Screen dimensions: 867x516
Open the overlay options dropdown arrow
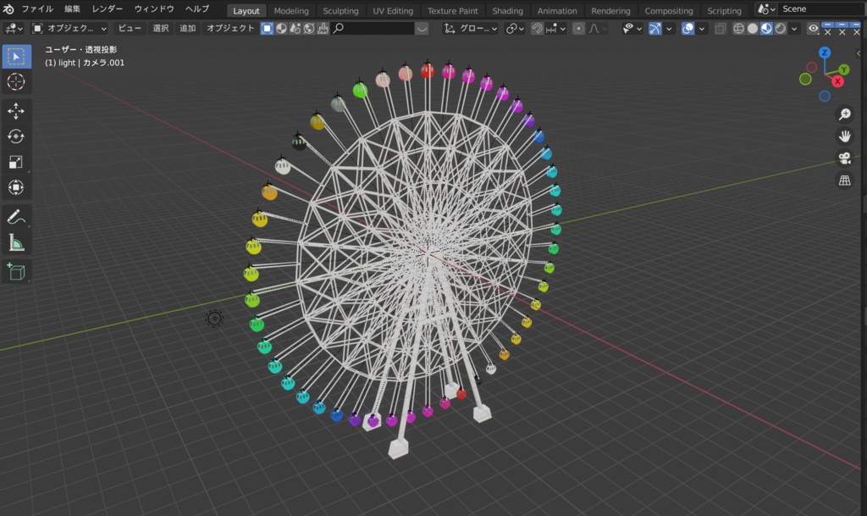tap(702, 28)
